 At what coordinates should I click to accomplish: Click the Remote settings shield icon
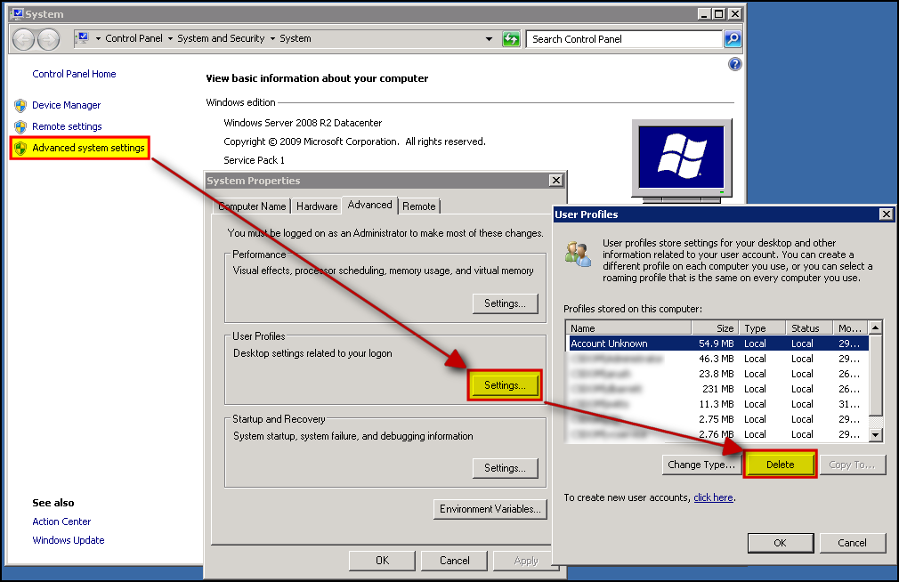tap(20, 126)
